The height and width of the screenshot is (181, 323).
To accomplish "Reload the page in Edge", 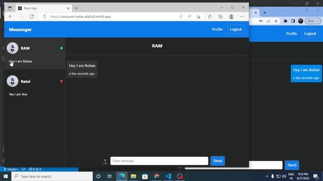I will [x=31, y=17].
